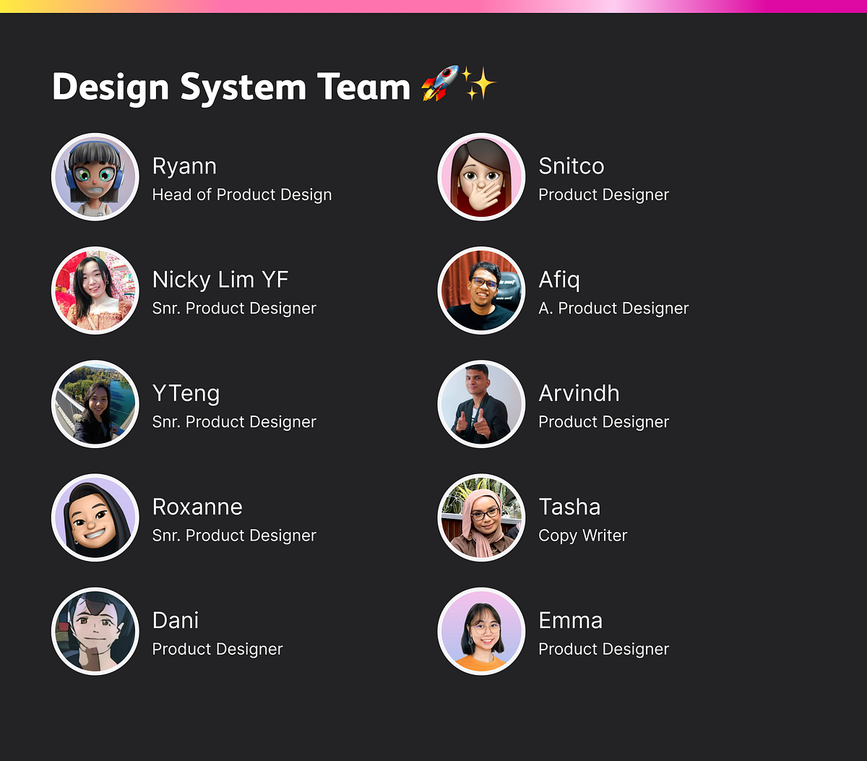Click Arvindh's thumbs-up avatar
Screen dimensions: 867x761
click(x=481, y=403)
